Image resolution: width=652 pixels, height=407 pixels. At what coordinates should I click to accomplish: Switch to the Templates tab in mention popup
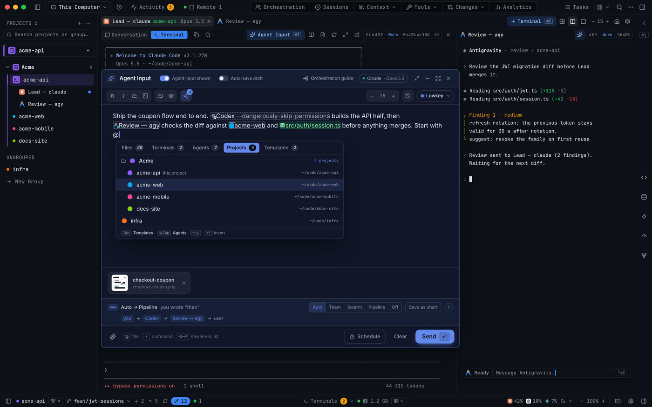click(x=281, y=147)
